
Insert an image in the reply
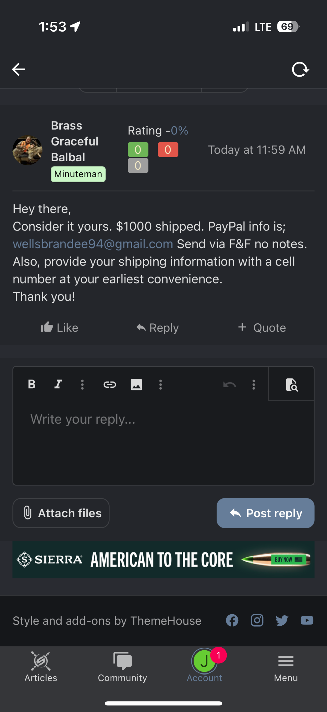136,385
